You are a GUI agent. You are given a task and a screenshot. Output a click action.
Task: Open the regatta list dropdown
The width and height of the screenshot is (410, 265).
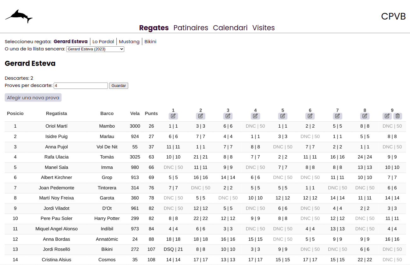(95, 49)
